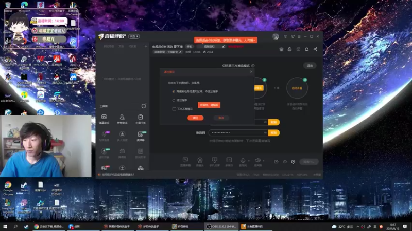Click the start streaming button at bottom right
This screenshot has width=412, height=231.
(x=308, y=162)
